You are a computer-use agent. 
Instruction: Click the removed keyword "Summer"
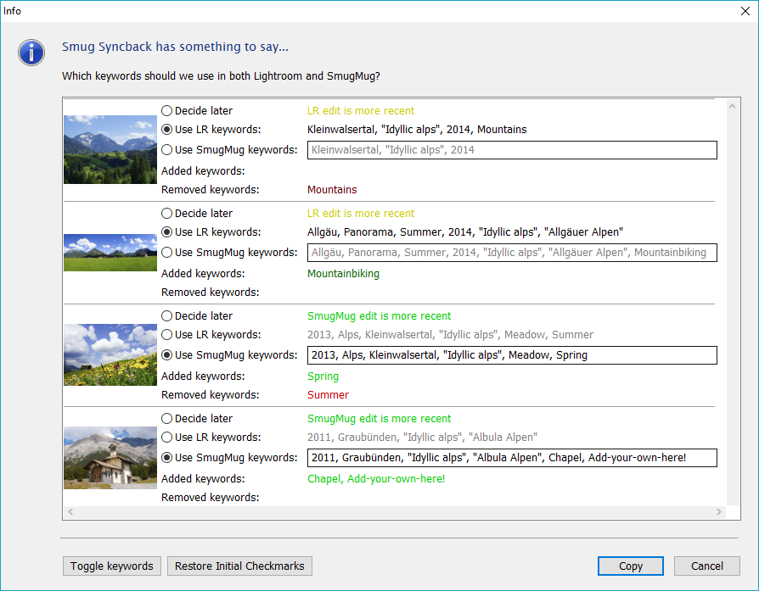[x=328, y=394]
